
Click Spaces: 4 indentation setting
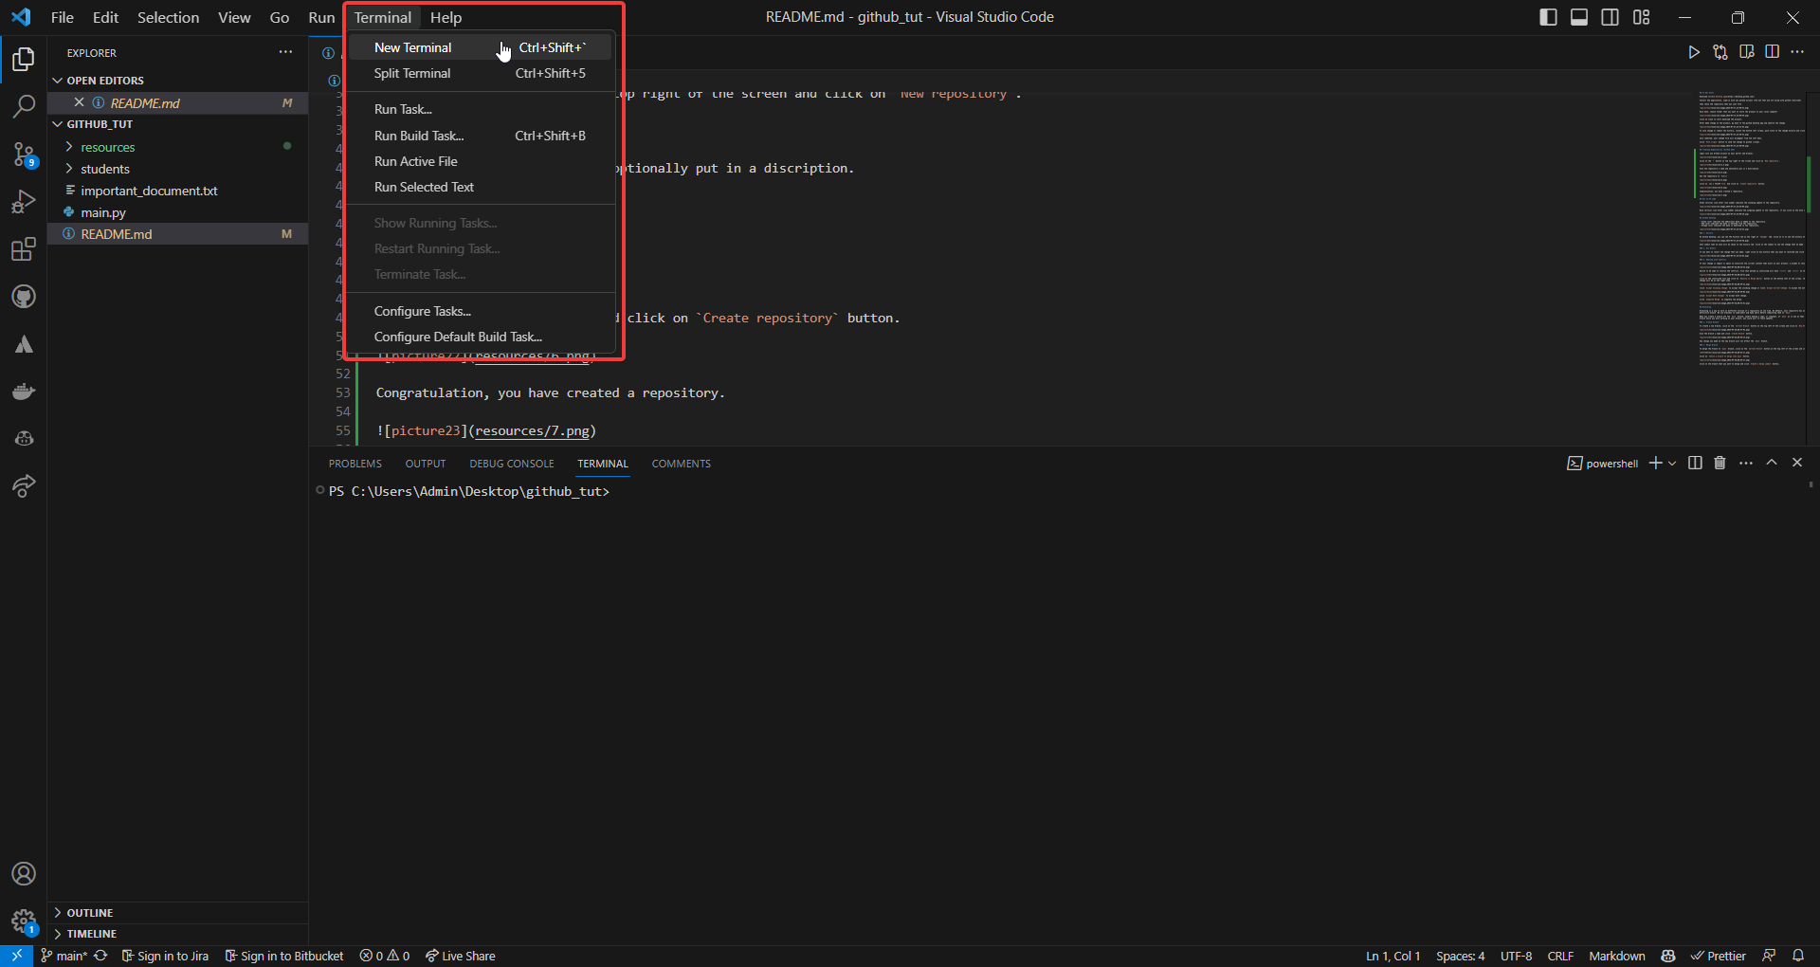pyautogui.click(x=1460, y=956)
